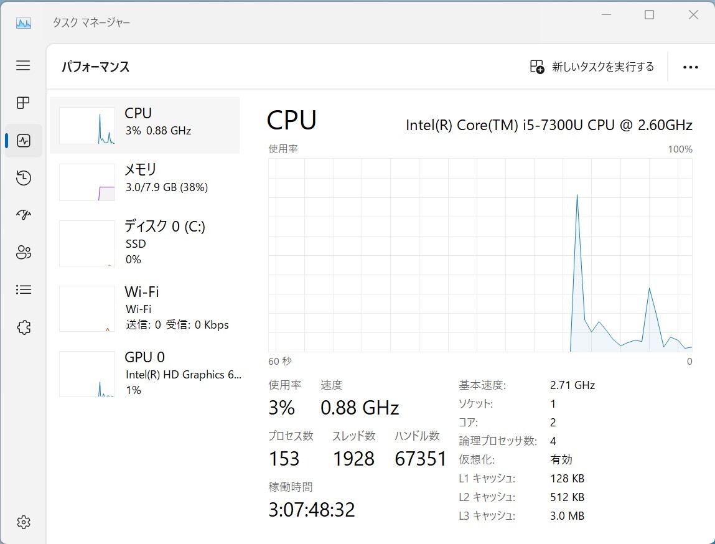Select the ディスク 0 (C:) entry

tap(144, 243)
